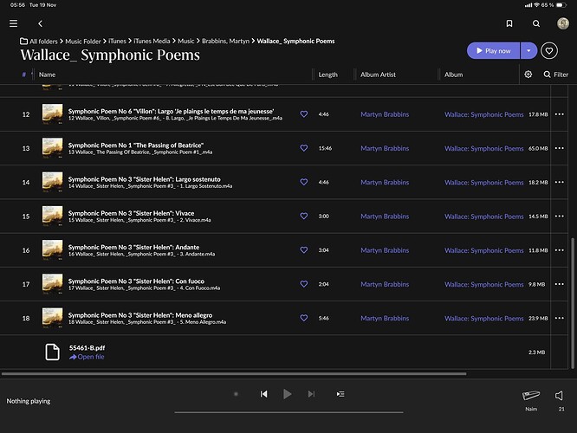Screen dimensions: 577x433
Task: Favorite track 15 Vivace
Action: (x=303, y=216)
